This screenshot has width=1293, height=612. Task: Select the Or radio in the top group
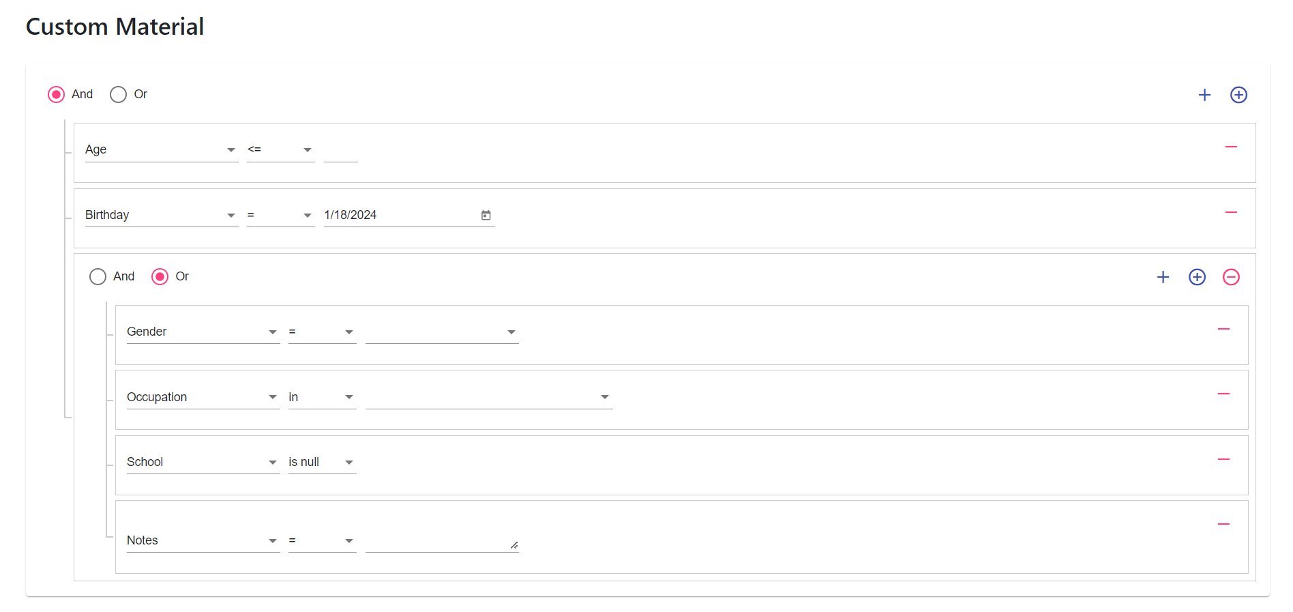(118, 94)
